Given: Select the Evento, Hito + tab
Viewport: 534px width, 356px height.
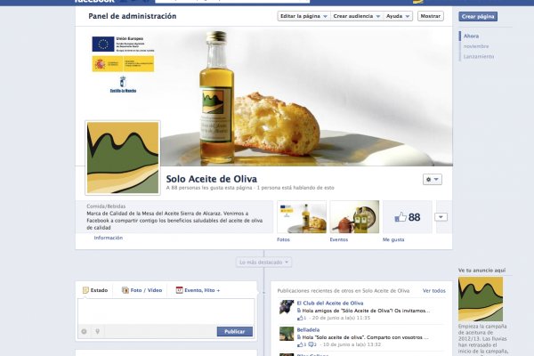Looking at the screenshot, I should click(198, 290).
